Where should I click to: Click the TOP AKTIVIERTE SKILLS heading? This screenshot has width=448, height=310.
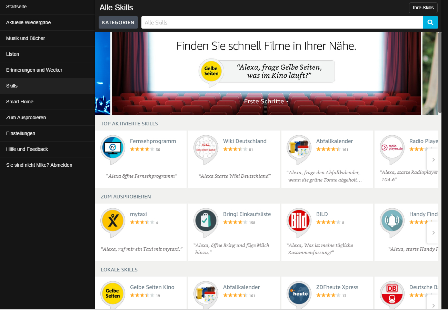point(129,124)
